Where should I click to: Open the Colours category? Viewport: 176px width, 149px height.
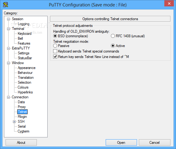(x=23, y=87)
